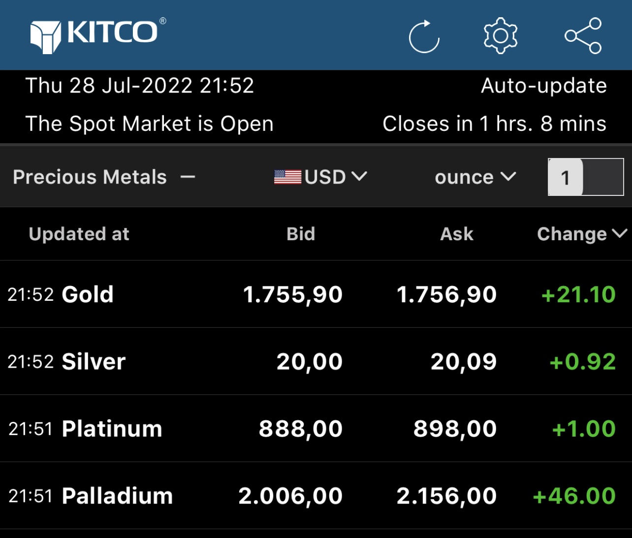Tap the share icon
Screen dimensions: 632x538
pyautogui.click(x=583, y=36)
